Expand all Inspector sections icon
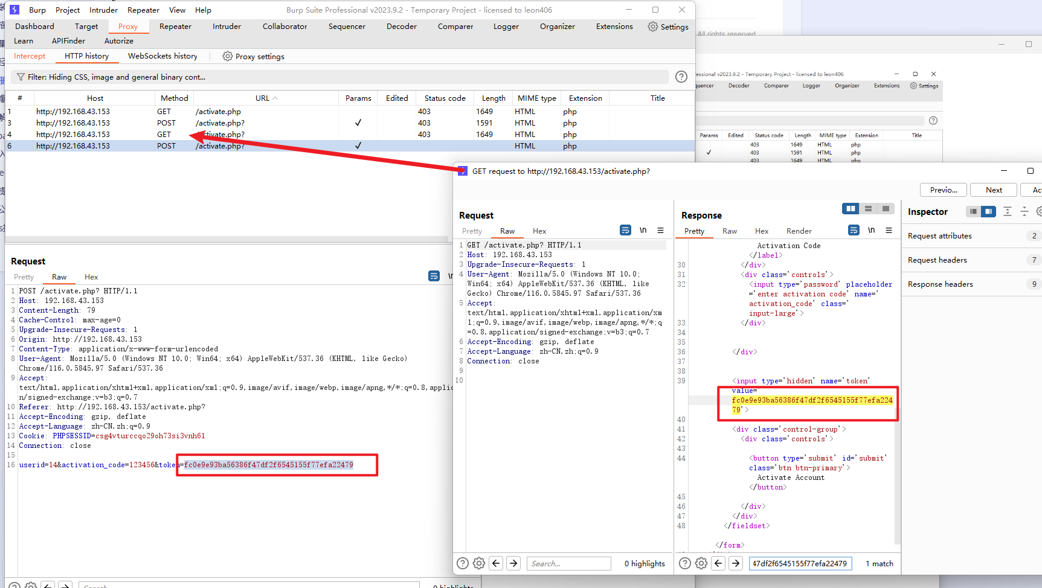 [x=1008, y=211]
